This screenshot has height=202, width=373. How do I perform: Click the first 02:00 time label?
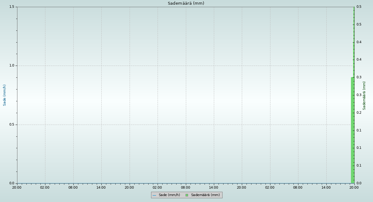45,187
